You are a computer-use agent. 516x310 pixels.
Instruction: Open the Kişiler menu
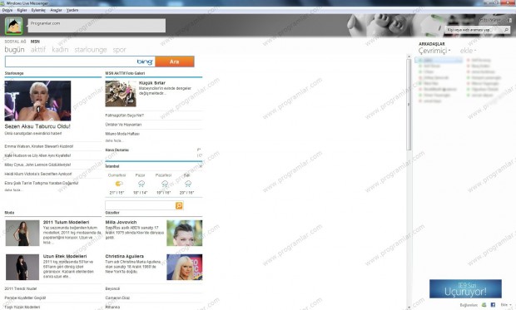[x=22, y=10]
